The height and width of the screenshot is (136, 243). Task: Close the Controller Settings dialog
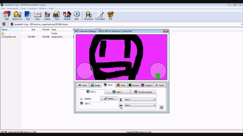point(166,31)
